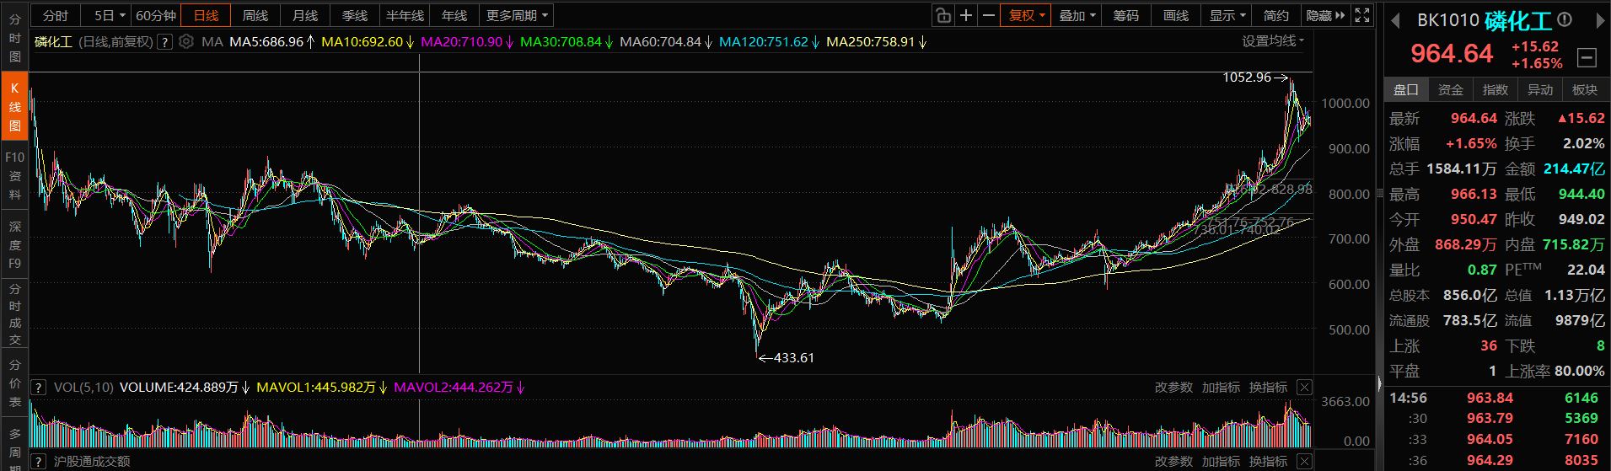The image size is (1611, 471).
Task: Click MA20:710.90 magenta legend label
Action: point(462,41)
